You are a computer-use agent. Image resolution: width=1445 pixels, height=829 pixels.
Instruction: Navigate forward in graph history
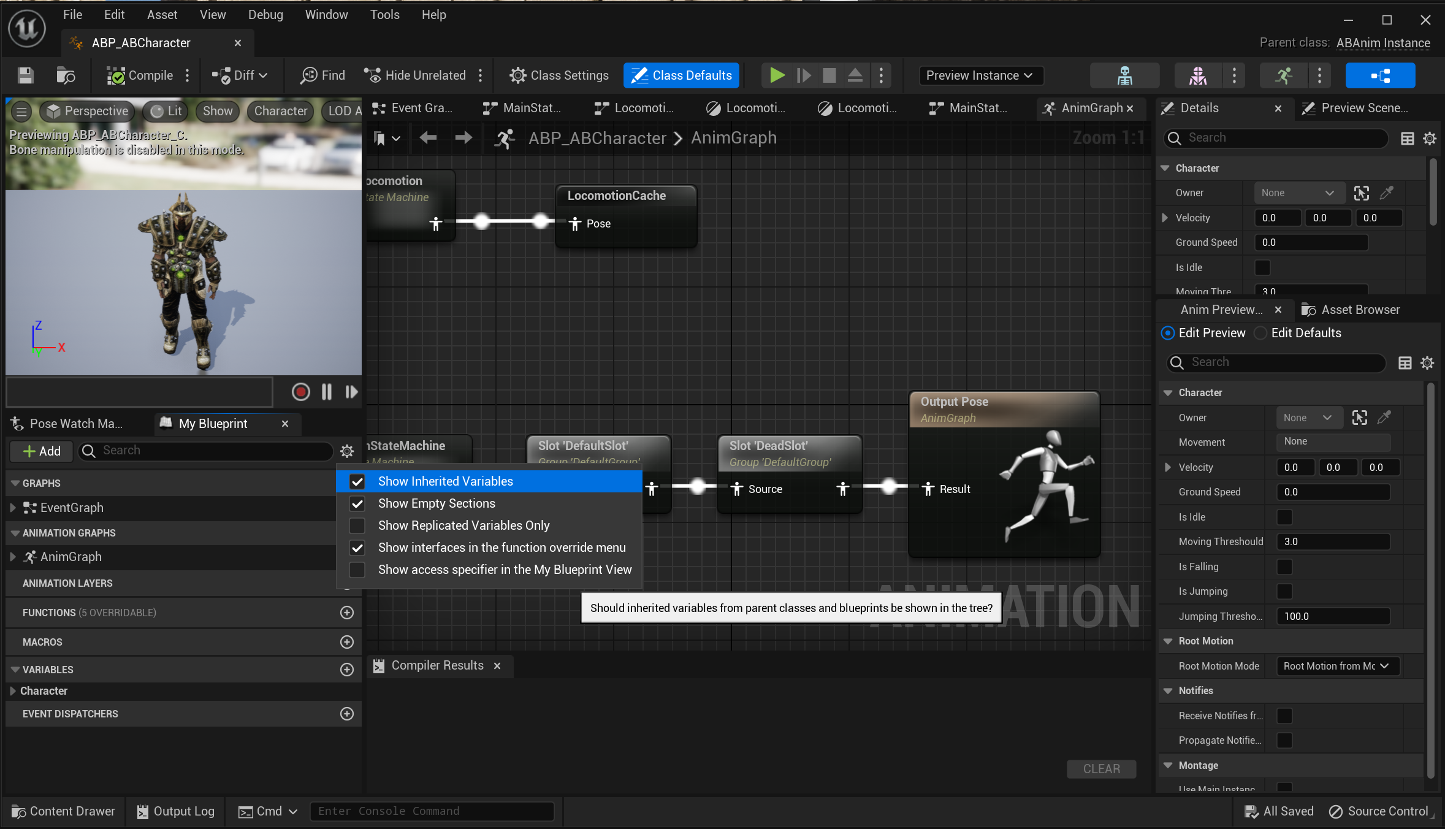[463, 138]
